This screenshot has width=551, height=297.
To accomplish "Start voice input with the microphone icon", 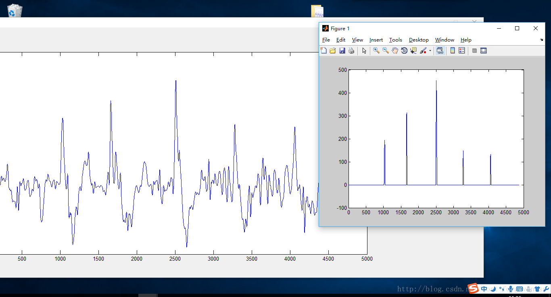I will (511, 289).
